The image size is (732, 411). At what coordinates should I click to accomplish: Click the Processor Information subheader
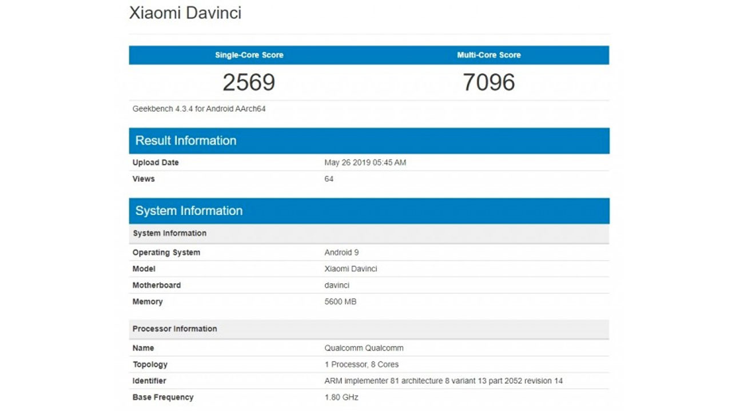(369, 329)
